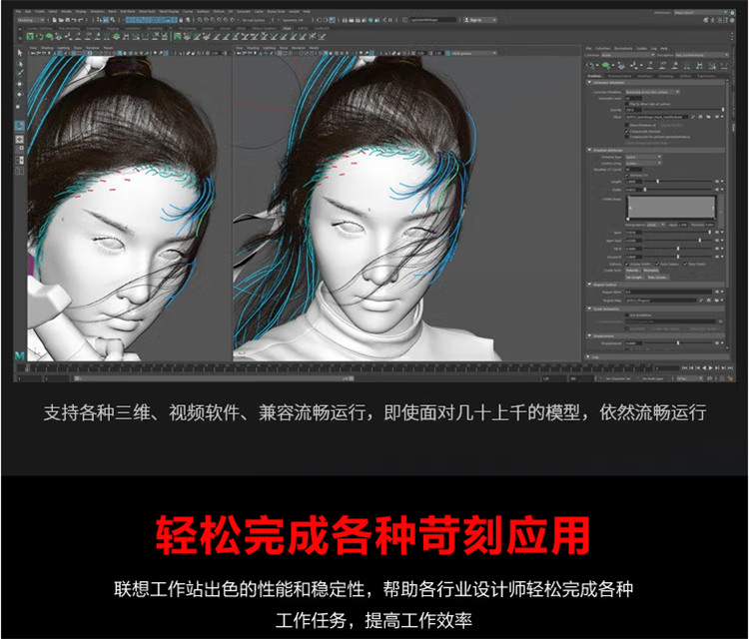This screenshot has height=639, width=749.
Task: Open the Primitive Type dropdown
Action: [x=644, y=157]
